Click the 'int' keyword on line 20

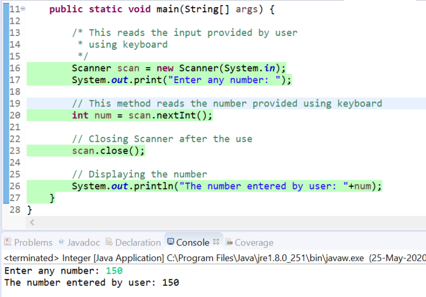[x=80, y=115]
